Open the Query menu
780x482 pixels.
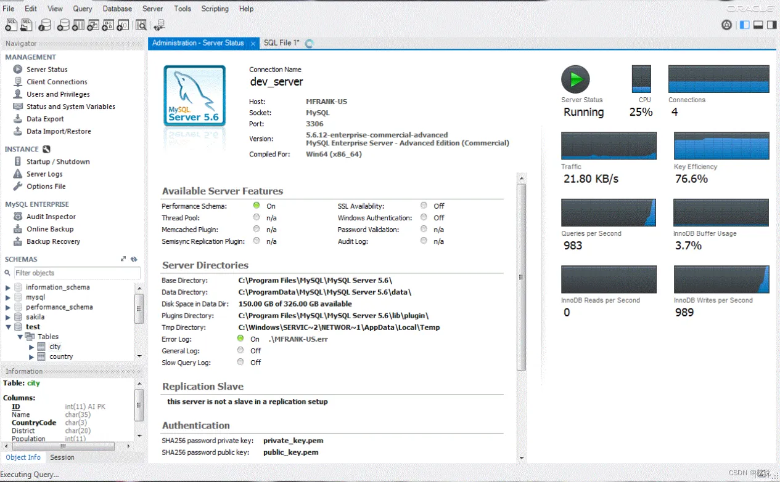(x=83, y=9)
